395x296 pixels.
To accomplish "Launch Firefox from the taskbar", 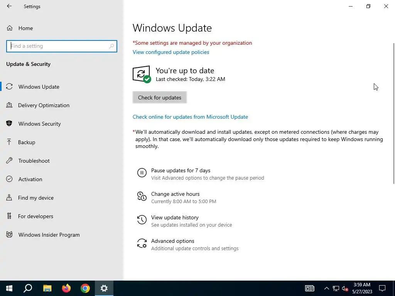I will 66,288.
